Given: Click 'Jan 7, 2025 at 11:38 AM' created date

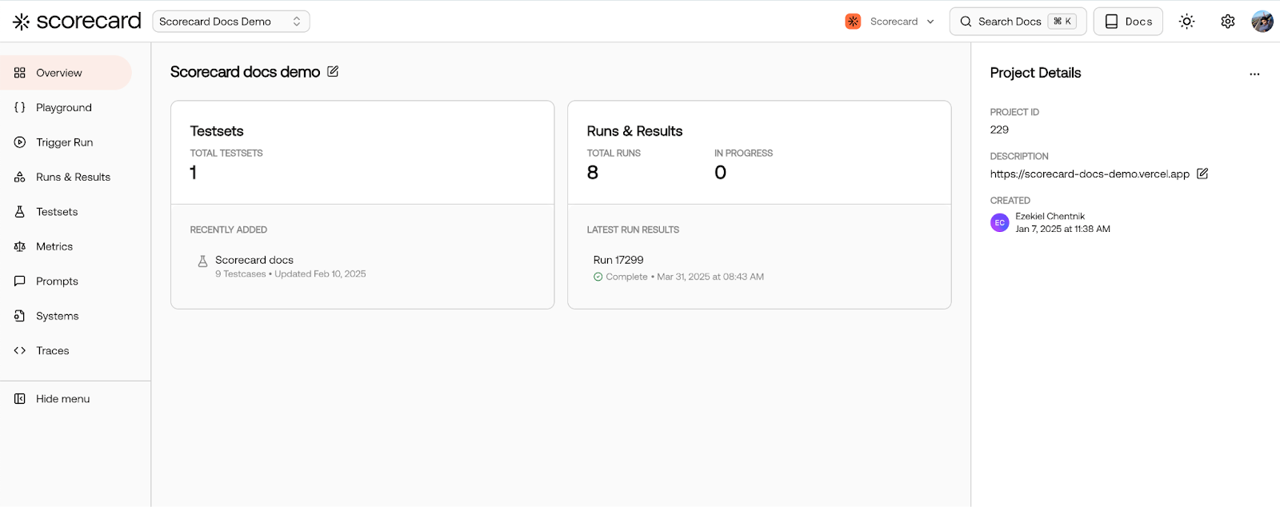Looking at the screenshot, I should [1062, 229].
